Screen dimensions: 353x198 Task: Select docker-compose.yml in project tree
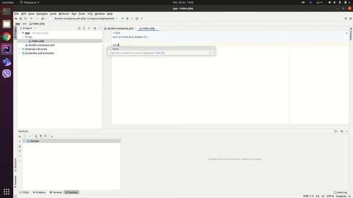click(60, 45)
